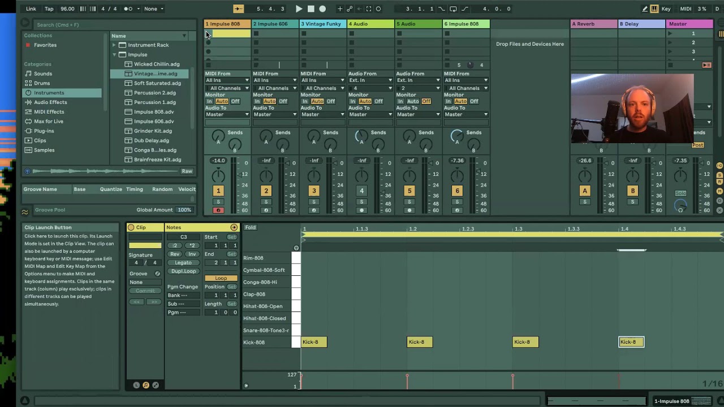This screenshot has width=724, height=407.
Task: Toggle the Automation Arm icon
Action: pyautogui.click(x=350, y=8)
